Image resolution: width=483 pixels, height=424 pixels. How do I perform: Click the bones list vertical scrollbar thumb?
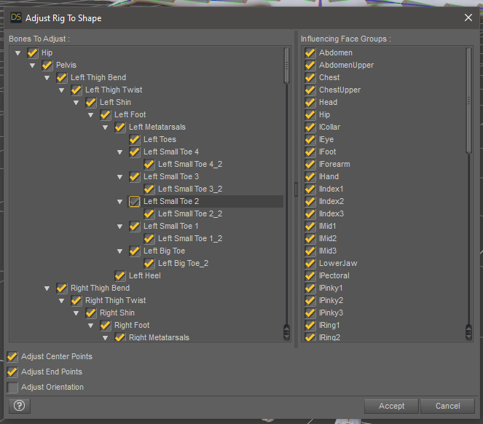[286, 66]
